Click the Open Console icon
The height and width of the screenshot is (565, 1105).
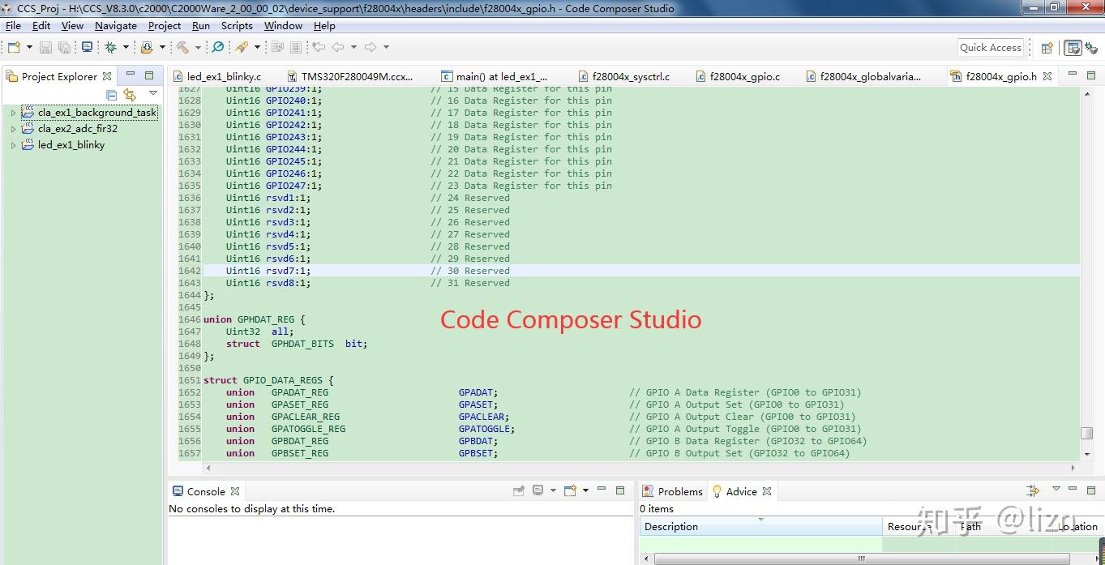(570, 491)
